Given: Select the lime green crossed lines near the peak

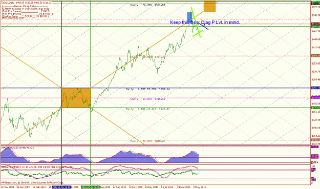Looking at the screenshot, I should pos(197,23).
